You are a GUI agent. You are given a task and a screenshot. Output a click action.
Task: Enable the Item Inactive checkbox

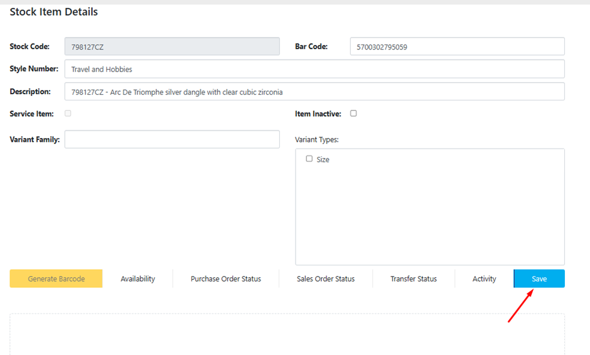coord(353,114)
